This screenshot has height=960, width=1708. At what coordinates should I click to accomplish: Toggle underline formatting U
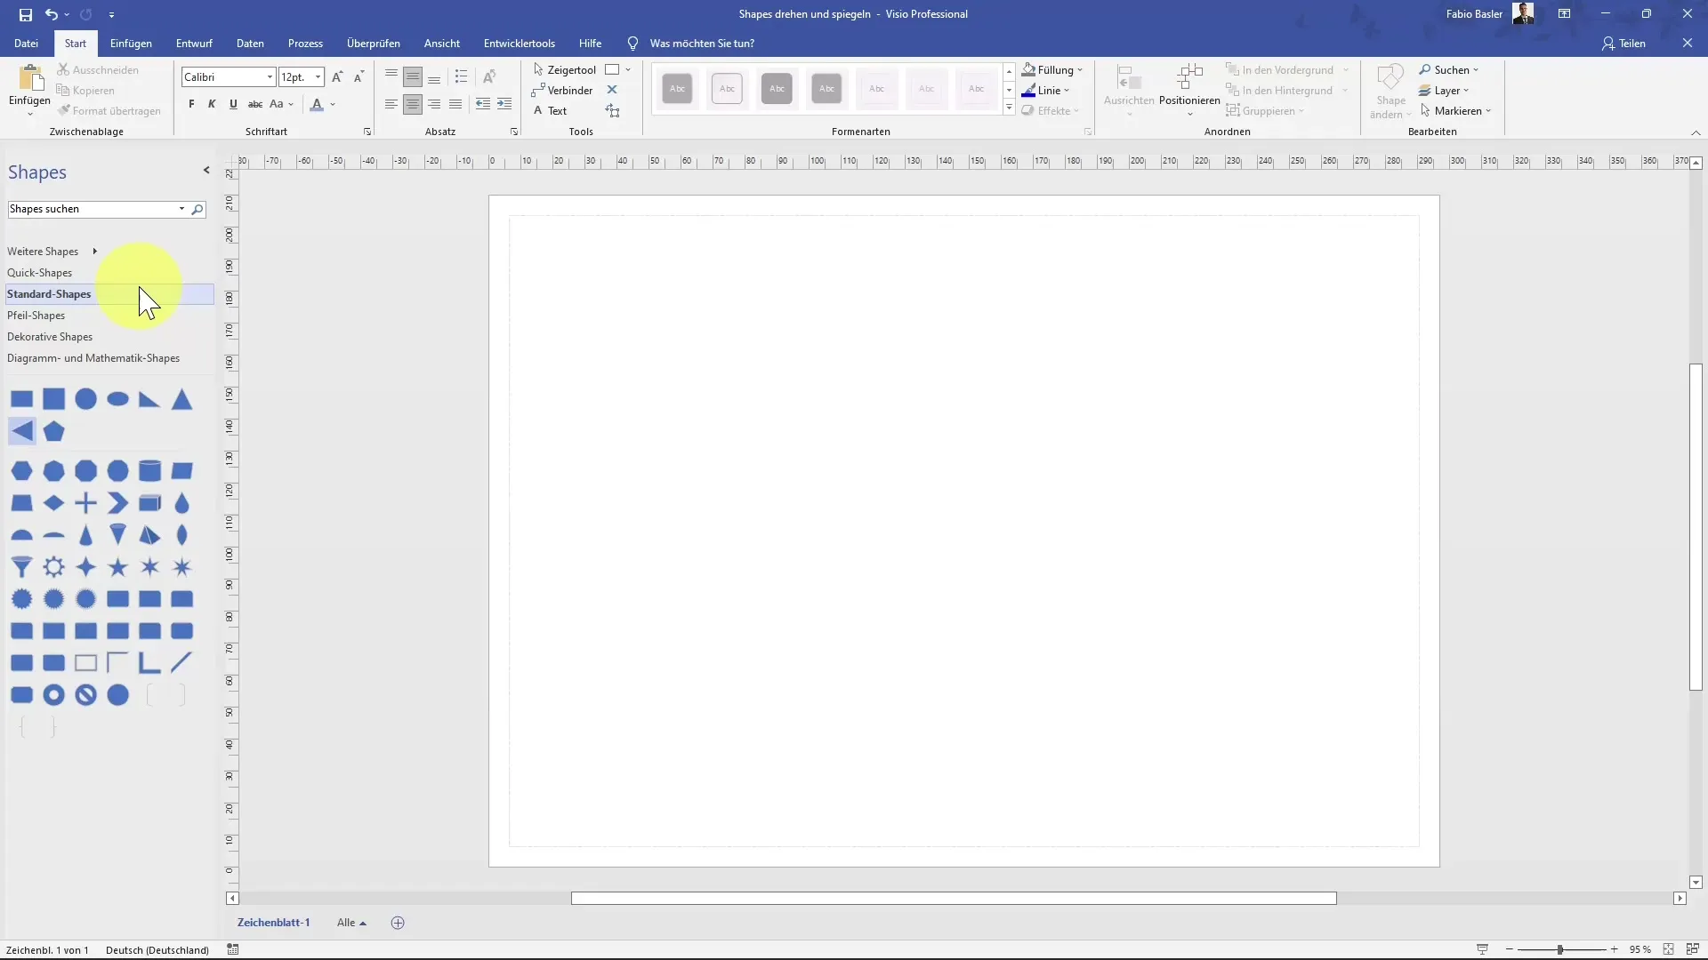click(x=233, y=104)
